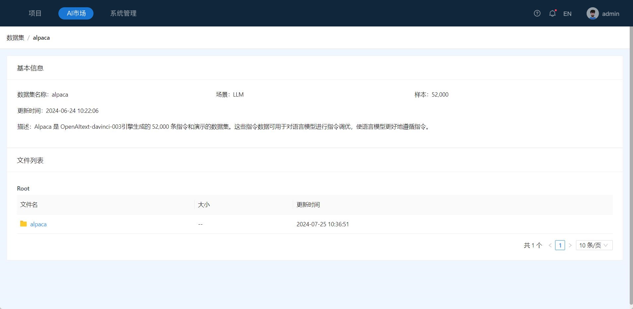This screenshot has width=633, height=309.
Task: Click the 更新时间 column header
Action: coord(308,205)
